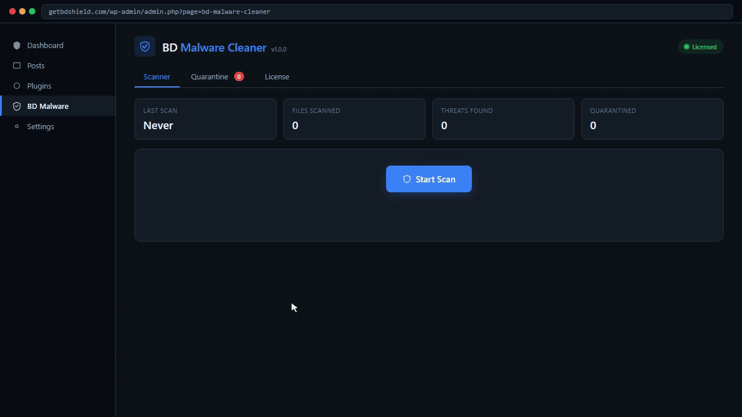Click the Posts square icon in sidebar
742x417 pixels.
pyautogui.click(x=17, y=65)
